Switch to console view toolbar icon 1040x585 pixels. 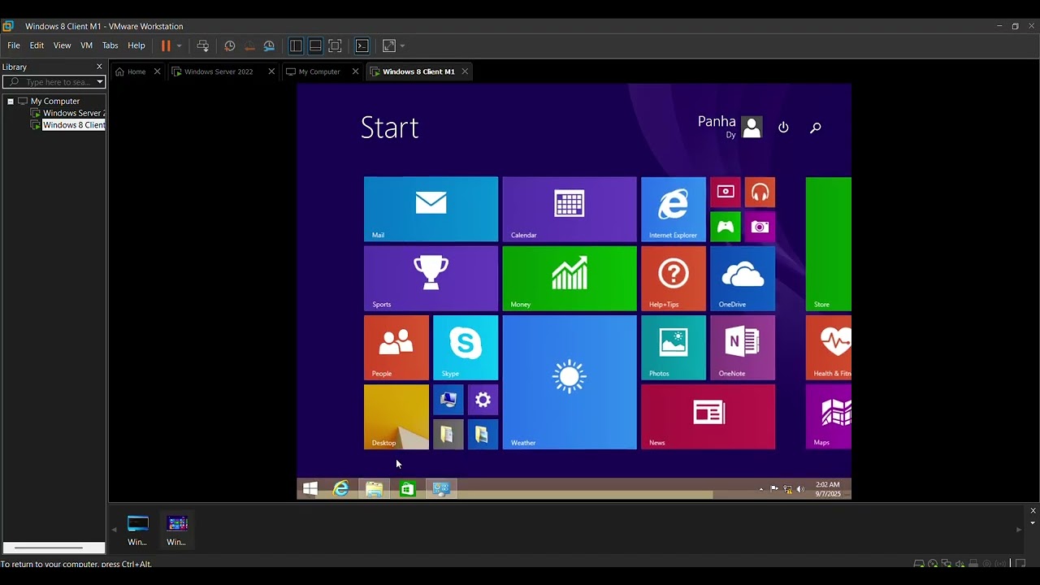tap(362, 45)
